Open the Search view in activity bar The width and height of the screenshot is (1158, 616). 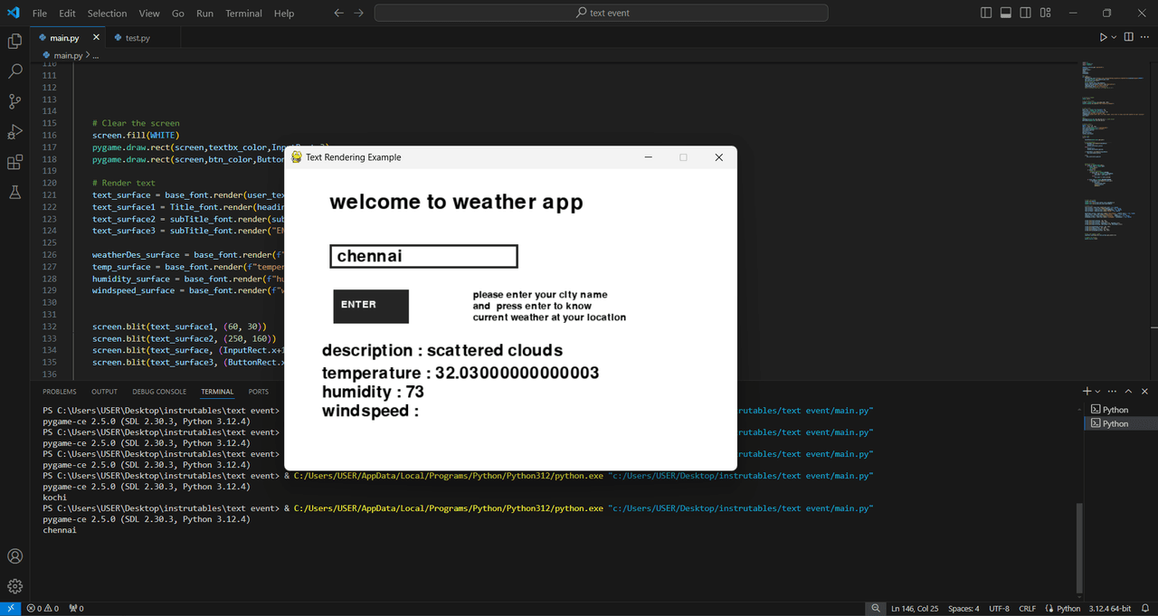(x=14, y=71)
